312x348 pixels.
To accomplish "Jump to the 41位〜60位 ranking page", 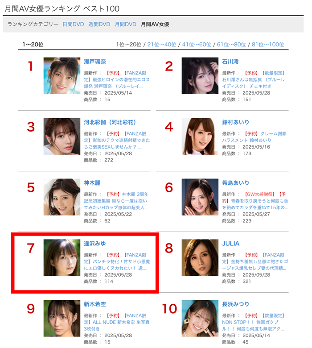I will [x=197, y=44].
